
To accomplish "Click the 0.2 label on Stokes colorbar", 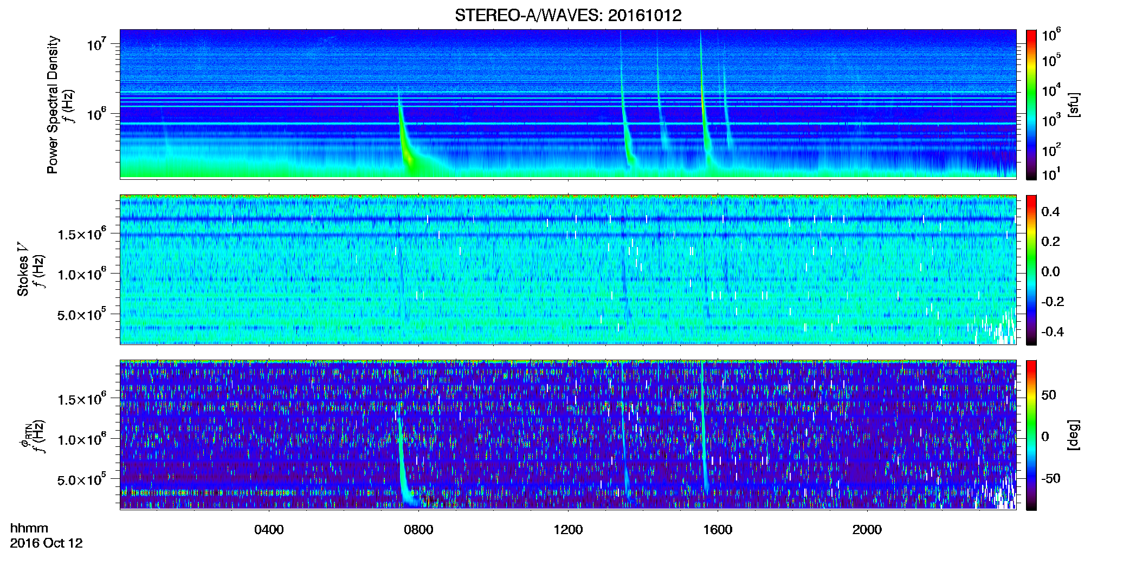I will tap(1050, 242).
